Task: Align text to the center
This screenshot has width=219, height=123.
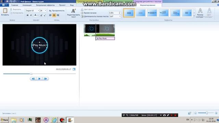Action: click(54, 15)
